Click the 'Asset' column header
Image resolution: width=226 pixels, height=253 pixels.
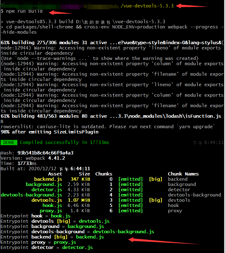pos(55,174)
